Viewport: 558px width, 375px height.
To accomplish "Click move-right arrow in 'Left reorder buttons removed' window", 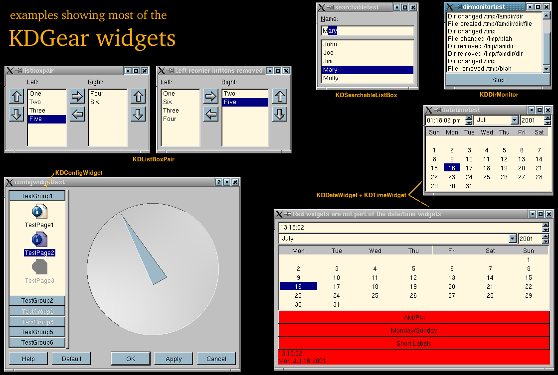I will pos(210,96).
